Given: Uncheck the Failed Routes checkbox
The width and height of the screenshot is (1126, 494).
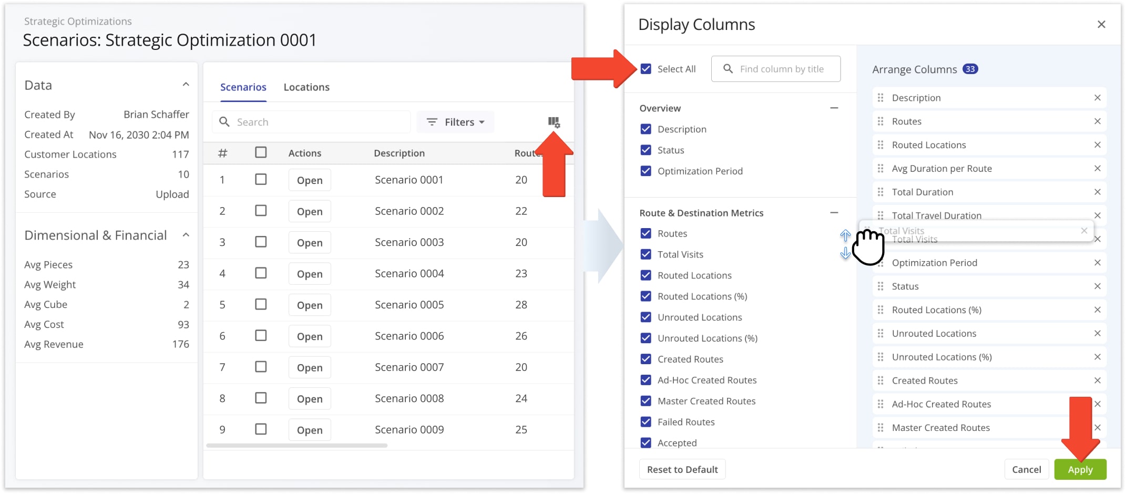Looking at the screenshot, I should [x=646, y=421].
